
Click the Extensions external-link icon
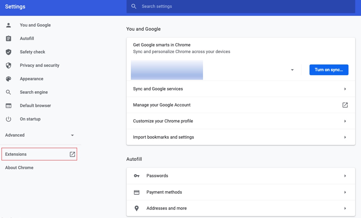[x=72, y=154]
